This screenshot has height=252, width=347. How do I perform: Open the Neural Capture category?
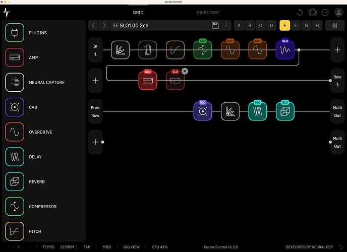pos(15,82)
